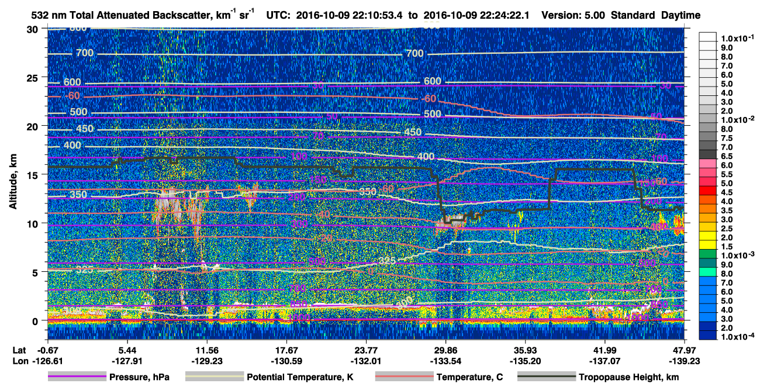Click the latitude value 5.44
Image resolution: width=760 pixels, height=390 pixels.
coord(127,350)
